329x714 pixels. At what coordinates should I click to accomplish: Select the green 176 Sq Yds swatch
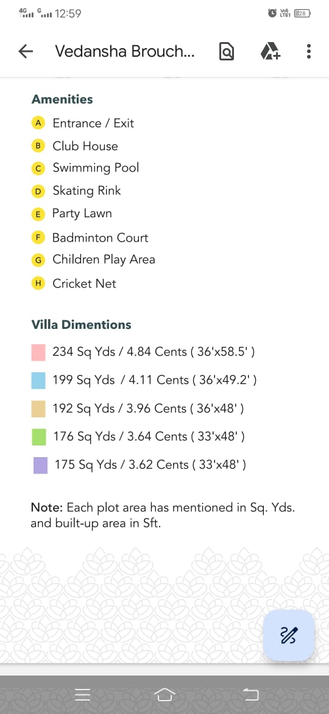coord(39,437)
